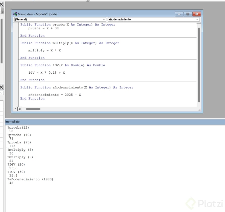Click the 'IGV = X * 0.18 + X' line
Screen dimensions: 225x212
tap(46, 73)
